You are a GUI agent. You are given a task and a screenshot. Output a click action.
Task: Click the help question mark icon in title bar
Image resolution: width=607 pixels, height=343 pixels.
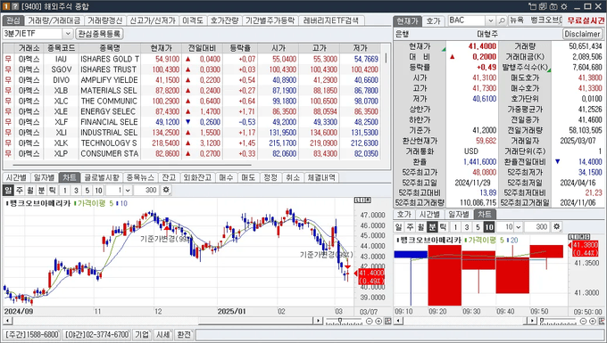(14, 6)
